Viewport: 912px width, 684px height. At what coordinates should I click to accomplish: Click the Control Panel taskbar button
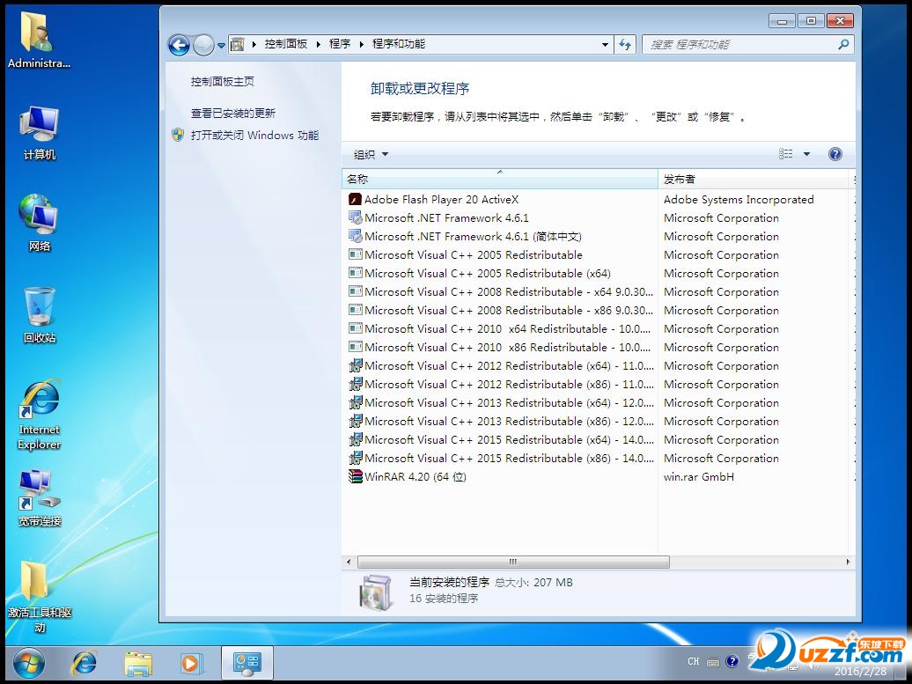247,663
